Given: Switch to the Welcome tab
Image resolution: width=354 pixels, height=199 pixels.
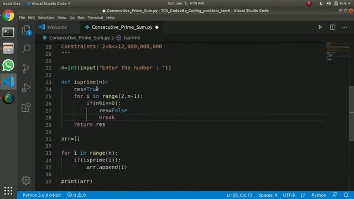Looking at the screenshot, I should point(57,27).
